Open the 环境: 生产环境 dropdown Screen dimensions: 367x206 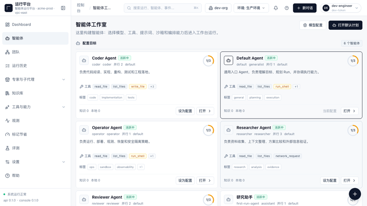pos(251,8)
